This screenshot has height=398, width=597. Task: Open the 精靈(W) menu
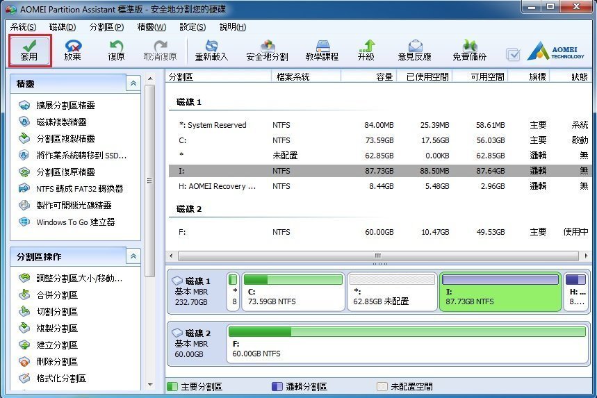pos(152,27)
